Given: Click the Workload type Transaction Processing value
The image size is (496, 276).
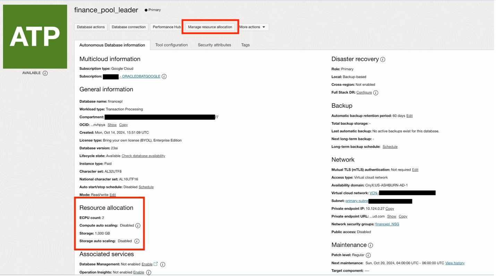Looking at the screenshot, I should click(x=124, y=109).
